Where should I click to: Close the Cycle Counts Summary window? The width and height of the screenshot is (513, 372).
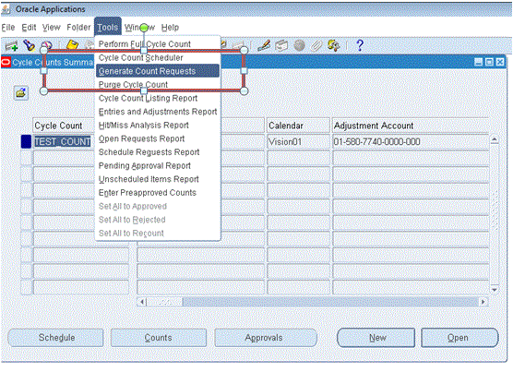500,62
